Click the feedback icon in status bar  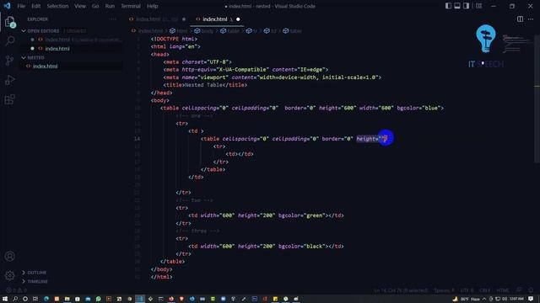click(519, 290)
